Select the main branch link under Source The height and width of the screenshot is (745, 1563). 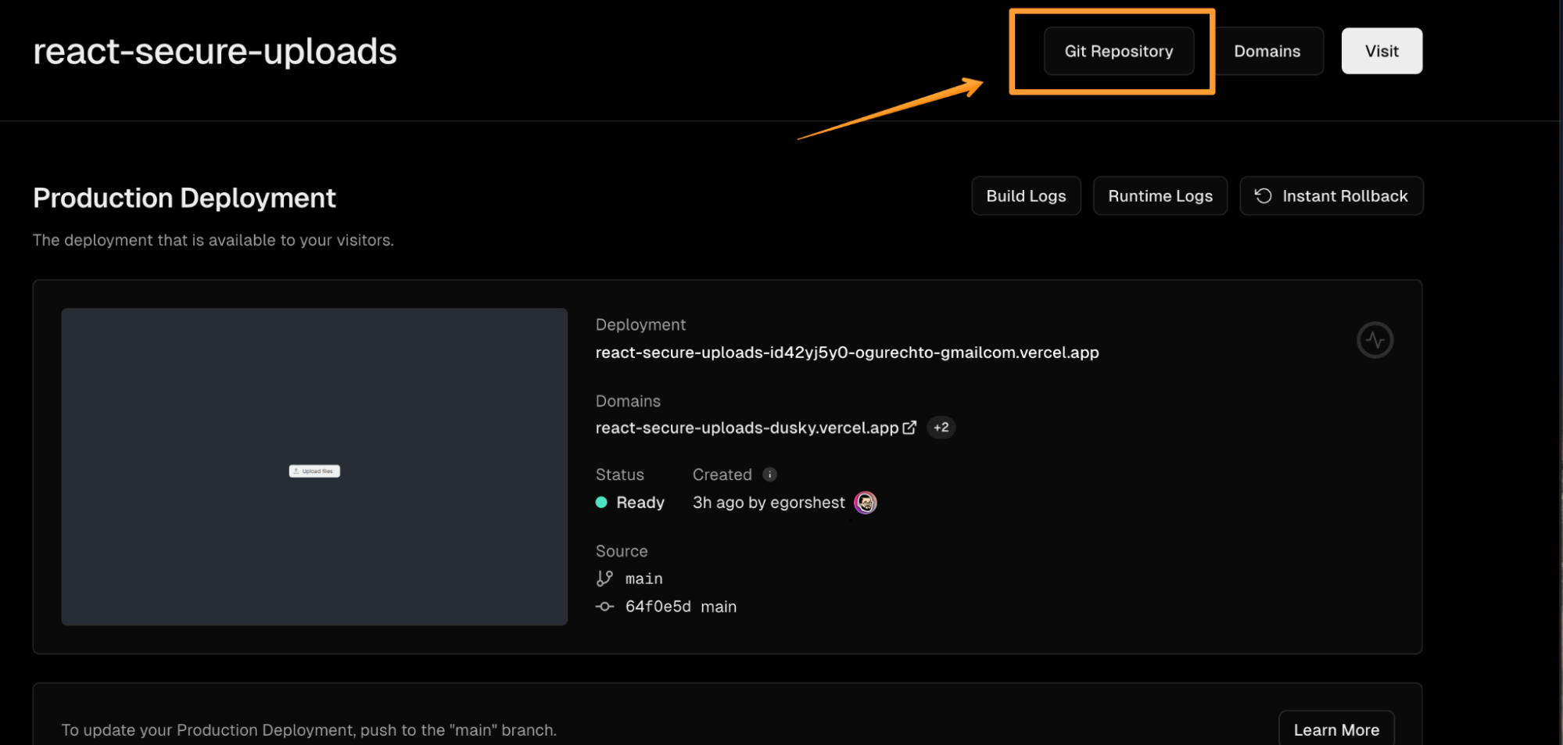(x=643, y=578)
